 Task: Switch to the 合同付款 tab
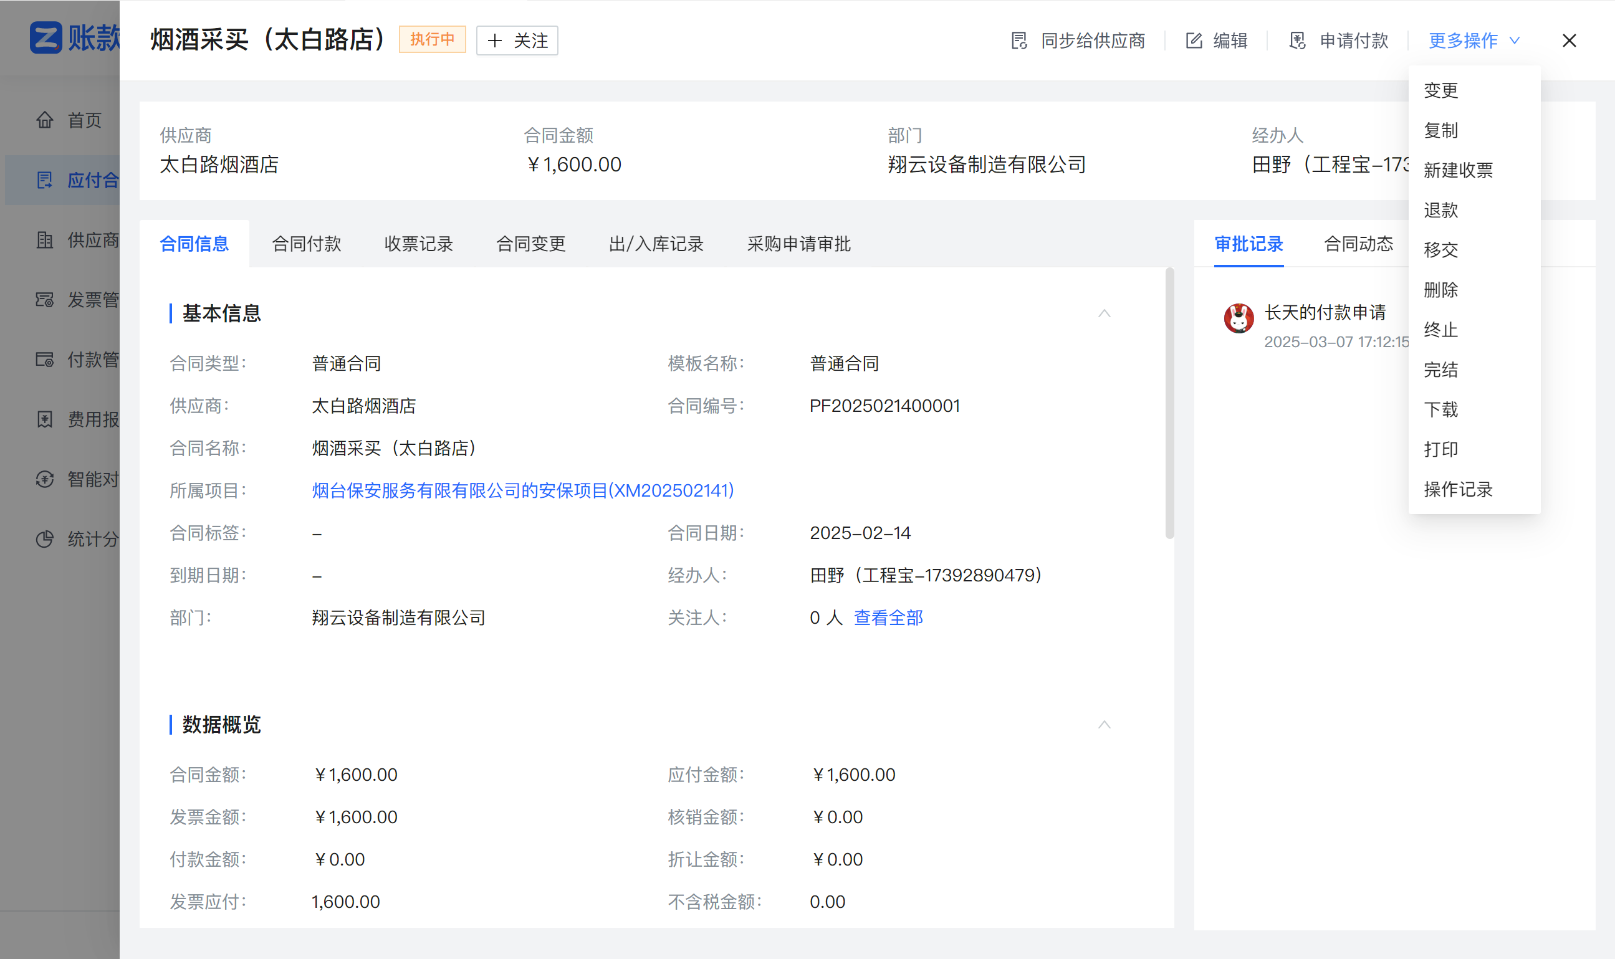[305, 244]
